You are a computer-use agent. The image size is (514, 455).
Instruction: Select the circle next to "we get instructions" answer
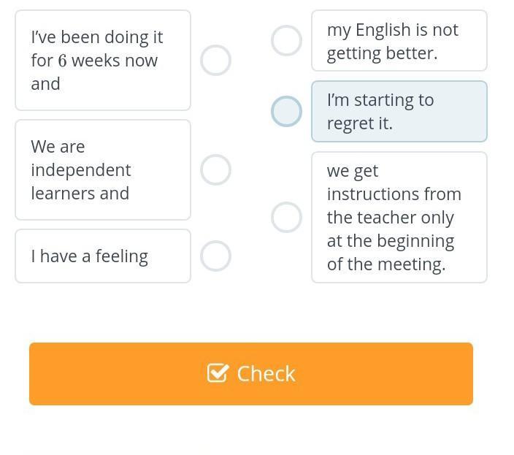[286, 217]
